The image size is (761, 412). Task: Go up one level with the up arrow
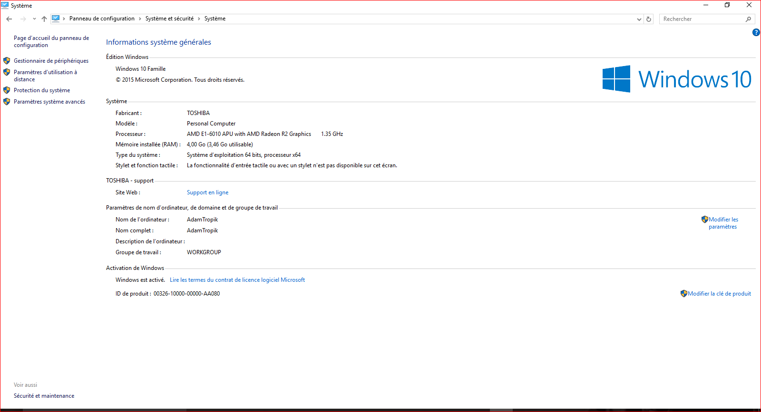pyautogui.click(x=44, y=19)
